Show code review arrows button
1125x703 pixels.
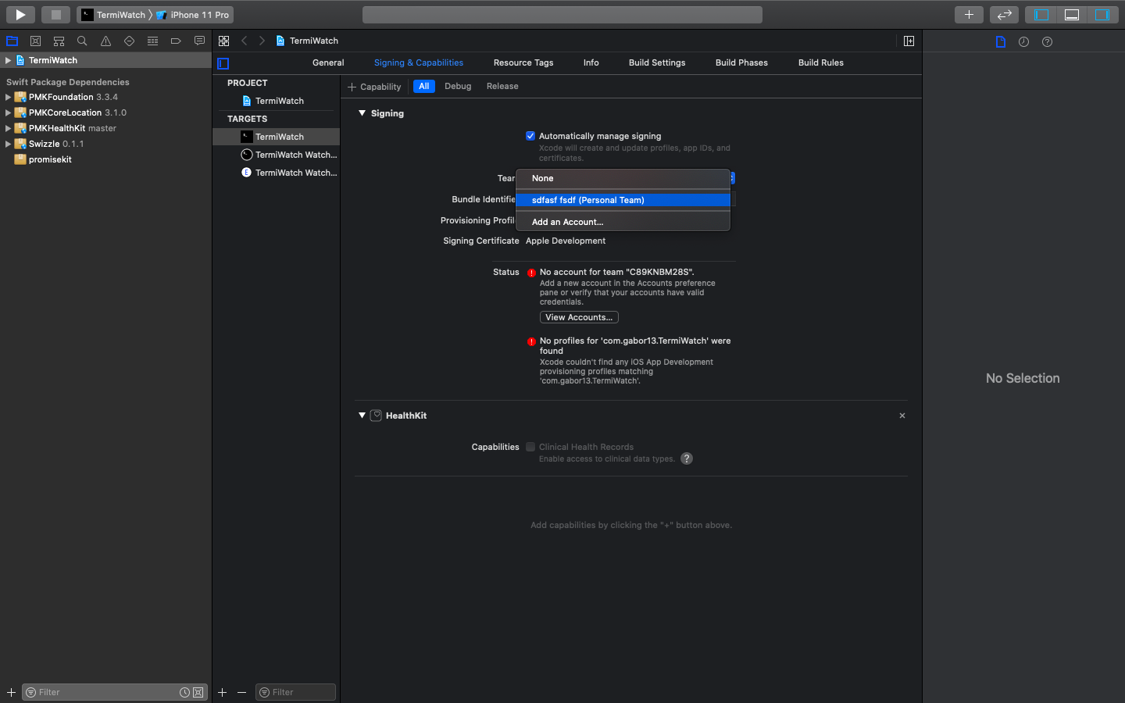pyautogui.click(x=1005, y=14)
